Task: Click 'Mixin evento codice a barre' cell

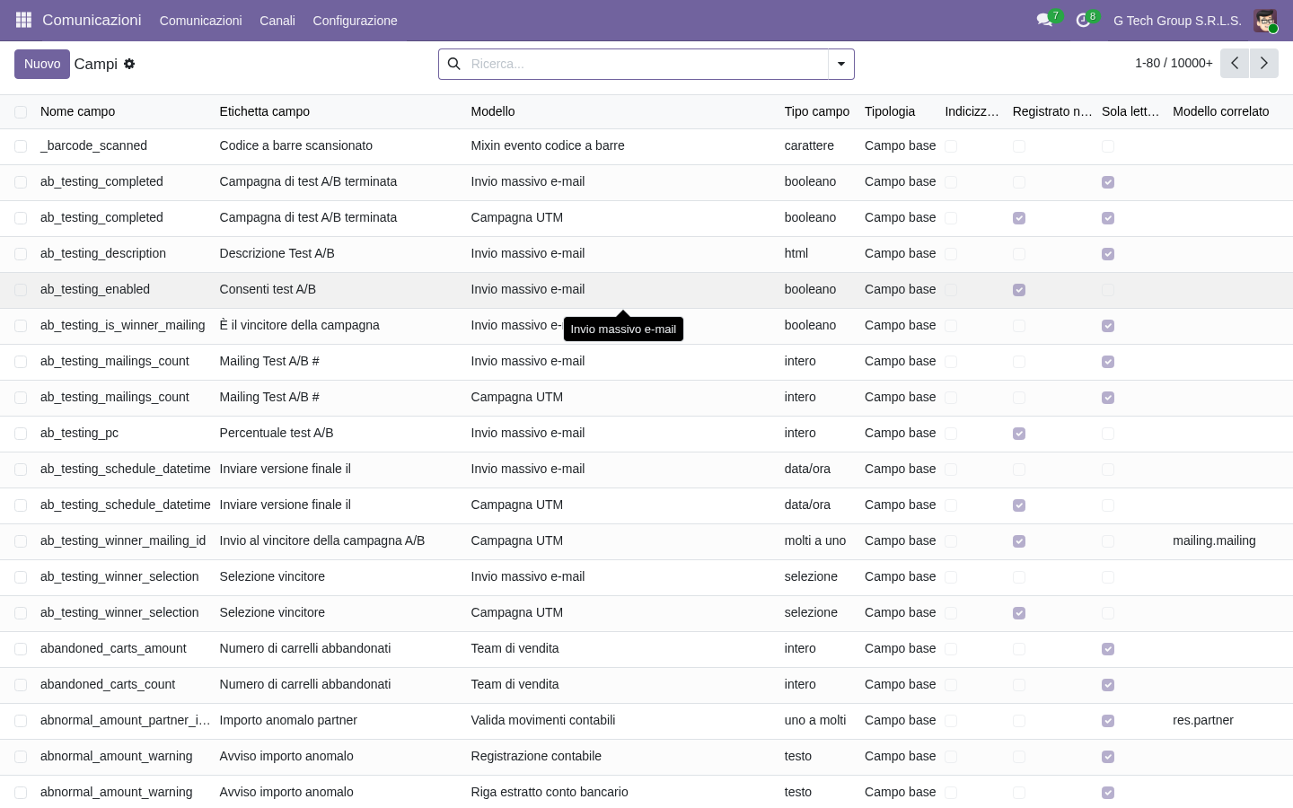Action: click(x=548, y=145)
